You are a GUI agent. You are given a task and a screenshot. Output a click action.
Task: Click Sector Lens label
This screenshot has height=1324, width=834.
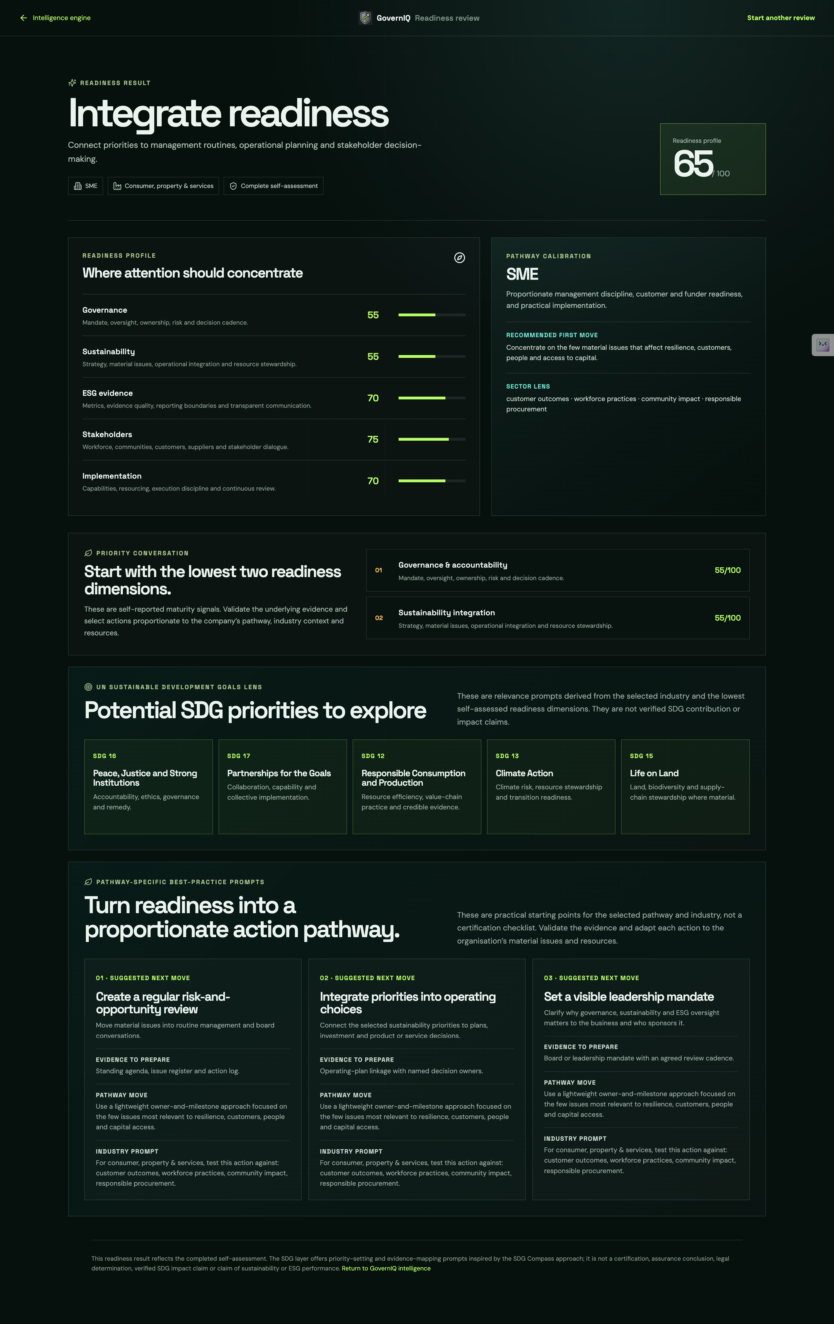(x=528, y=387)
